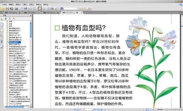Viewport: 183px width, 111px height.
Task: Go to the first page
Action: (75, 109)
